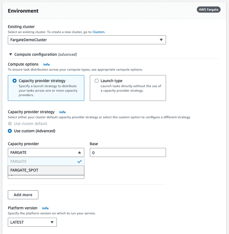Click the Info icon next to Platform version
This screenshot has width=229, height=234.
pyautogui.click(x=45, y=208)
